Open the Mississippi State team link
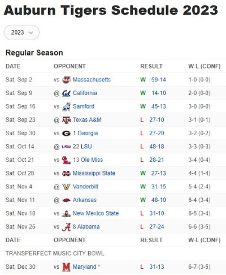 (94, 173)
